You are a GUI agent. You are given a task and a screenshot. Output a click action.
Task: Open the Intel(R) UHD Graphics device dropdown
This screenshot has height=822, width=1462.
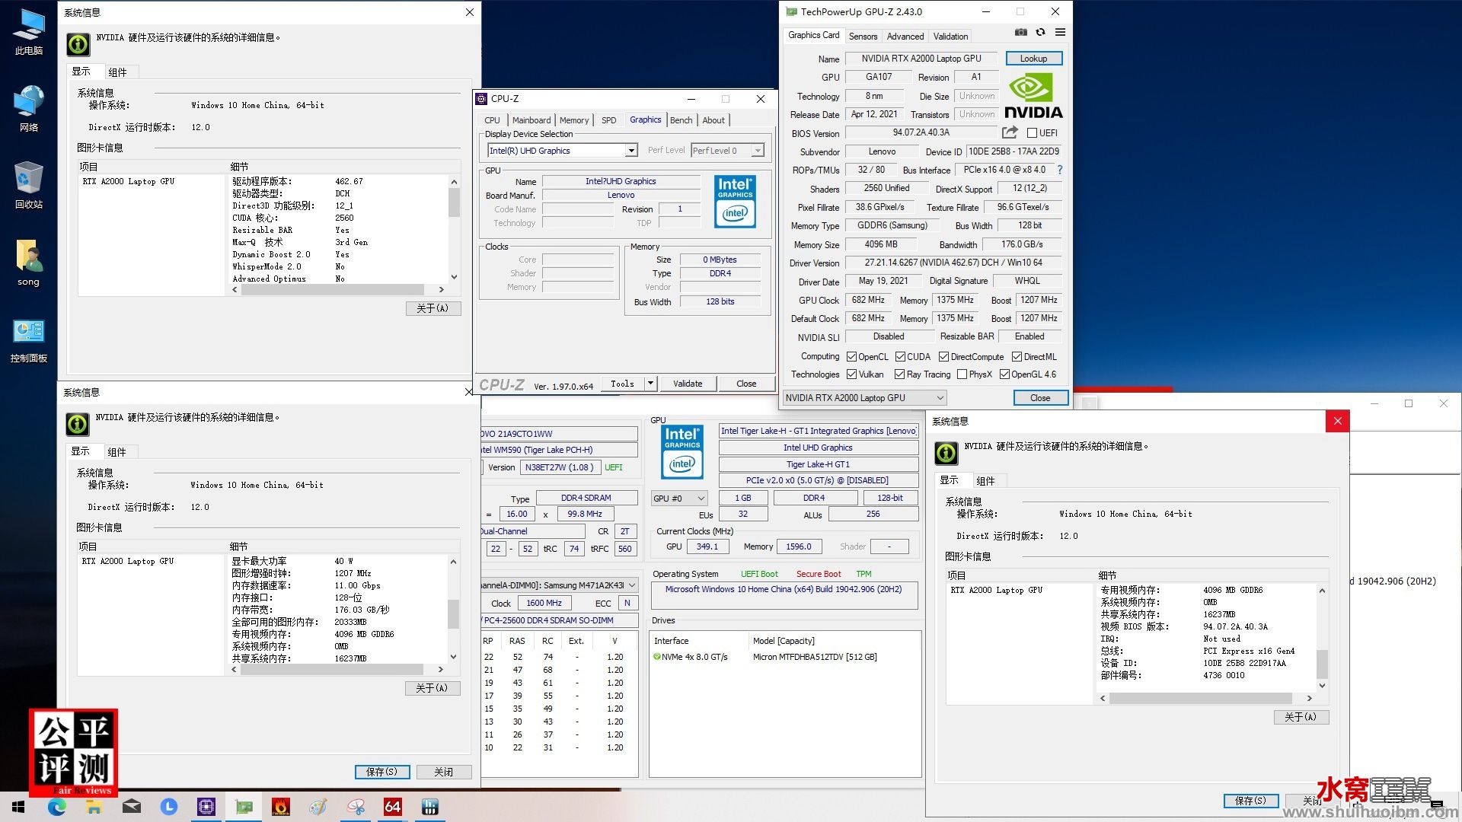point(631,151)
